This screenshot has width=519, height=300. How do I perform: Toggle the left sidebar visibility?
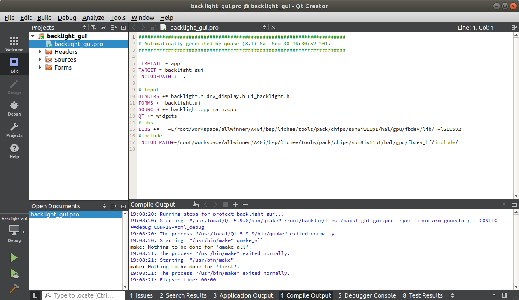point(35,295)
